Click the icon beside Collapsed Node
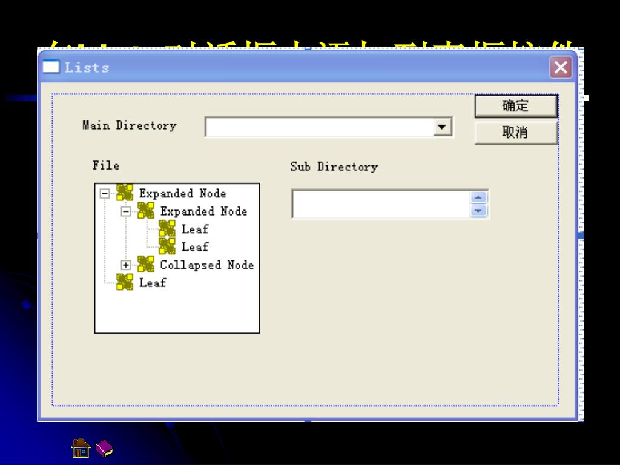 click(145, 264)
